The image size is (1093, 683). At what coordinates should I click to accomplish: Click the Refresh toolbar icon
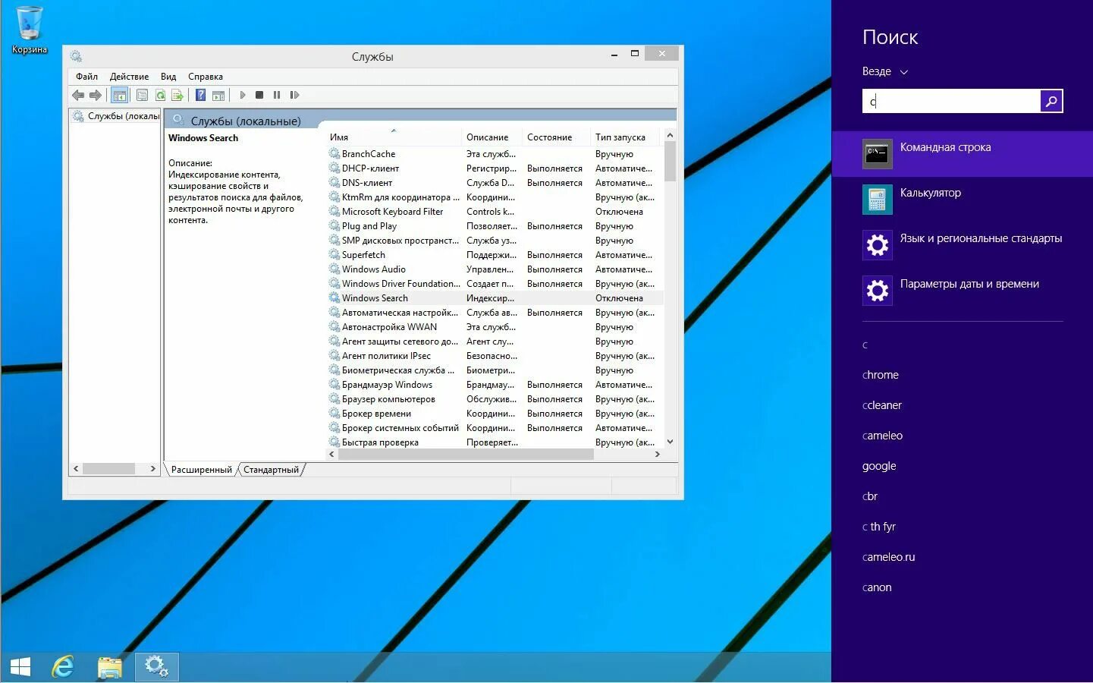pyautogui.click(x=160, y=95)
